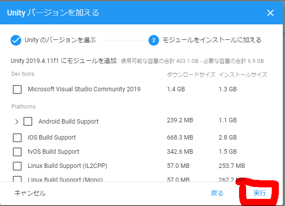
Task: Expand Android Build Support submodules
Action: 17,121
